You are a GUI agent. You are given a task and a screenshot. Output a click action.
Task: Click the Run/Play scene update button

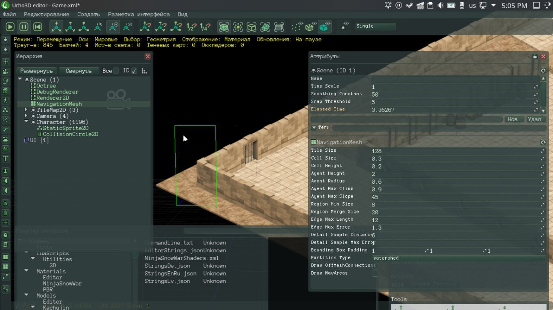click(x=10, y=27)
